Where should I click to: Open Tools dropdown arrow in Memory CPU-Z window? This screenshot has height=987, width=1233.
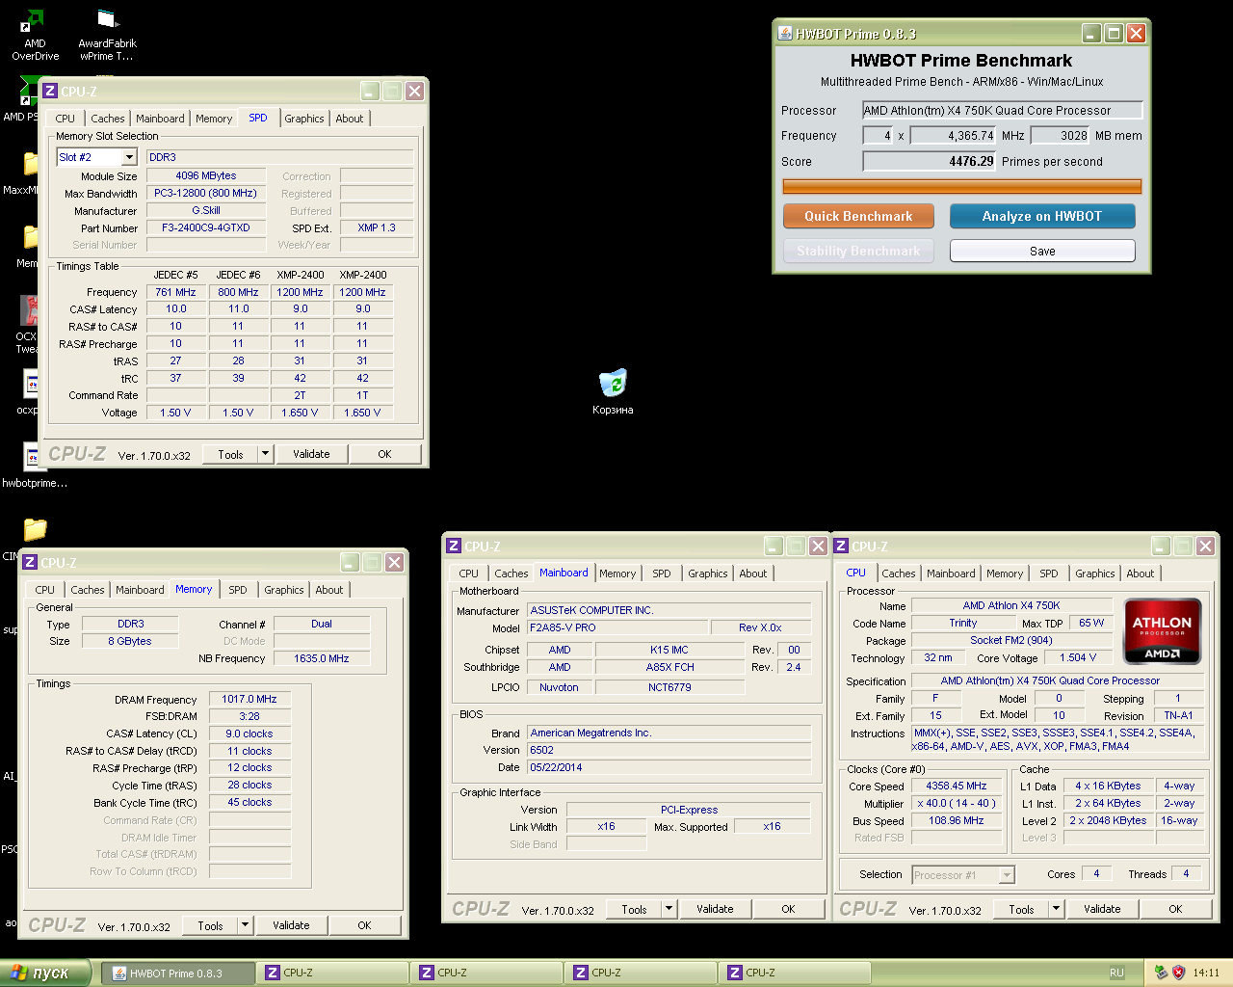click(x=246, y=925)
